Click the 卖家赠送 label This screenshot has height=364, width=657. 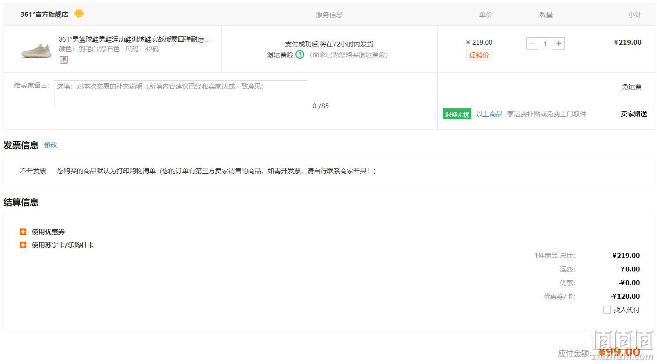634,114
